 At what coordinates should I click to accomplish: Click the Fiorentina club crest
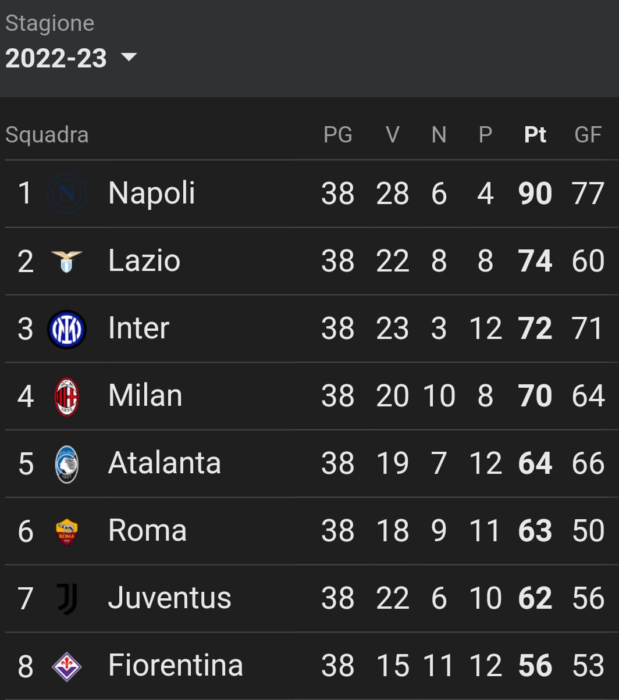coord(67,666)
